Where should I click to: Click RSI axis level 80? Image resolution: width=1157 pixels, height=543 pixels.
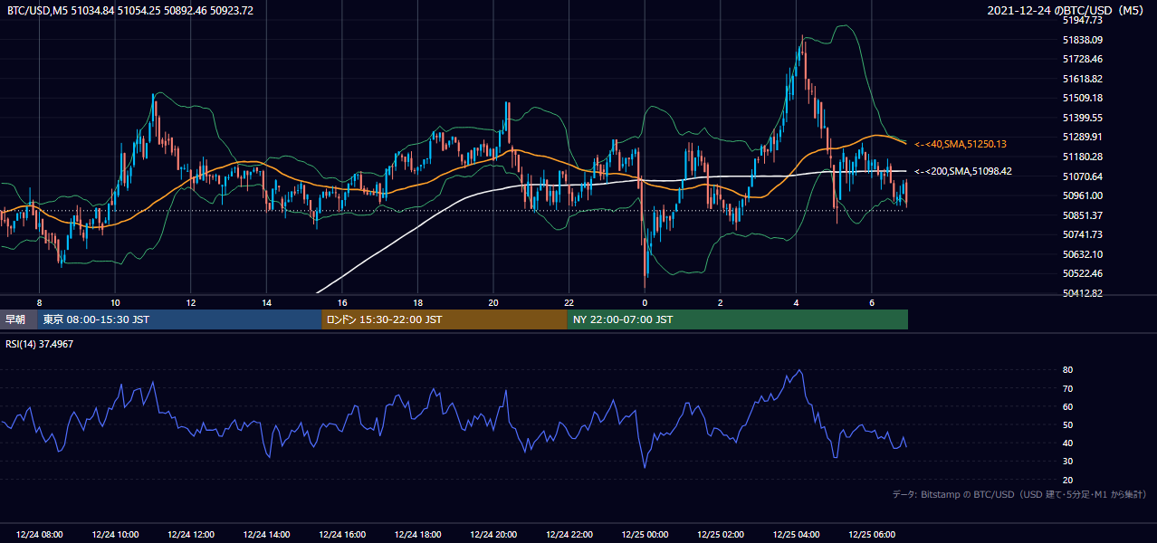(1068, 370)
